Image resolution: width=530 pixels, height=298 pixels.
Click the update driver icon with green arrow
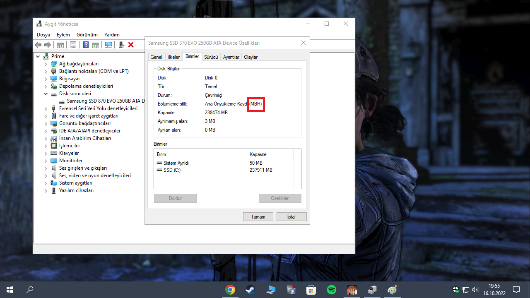pyautogui.click(x=122, y=45)
